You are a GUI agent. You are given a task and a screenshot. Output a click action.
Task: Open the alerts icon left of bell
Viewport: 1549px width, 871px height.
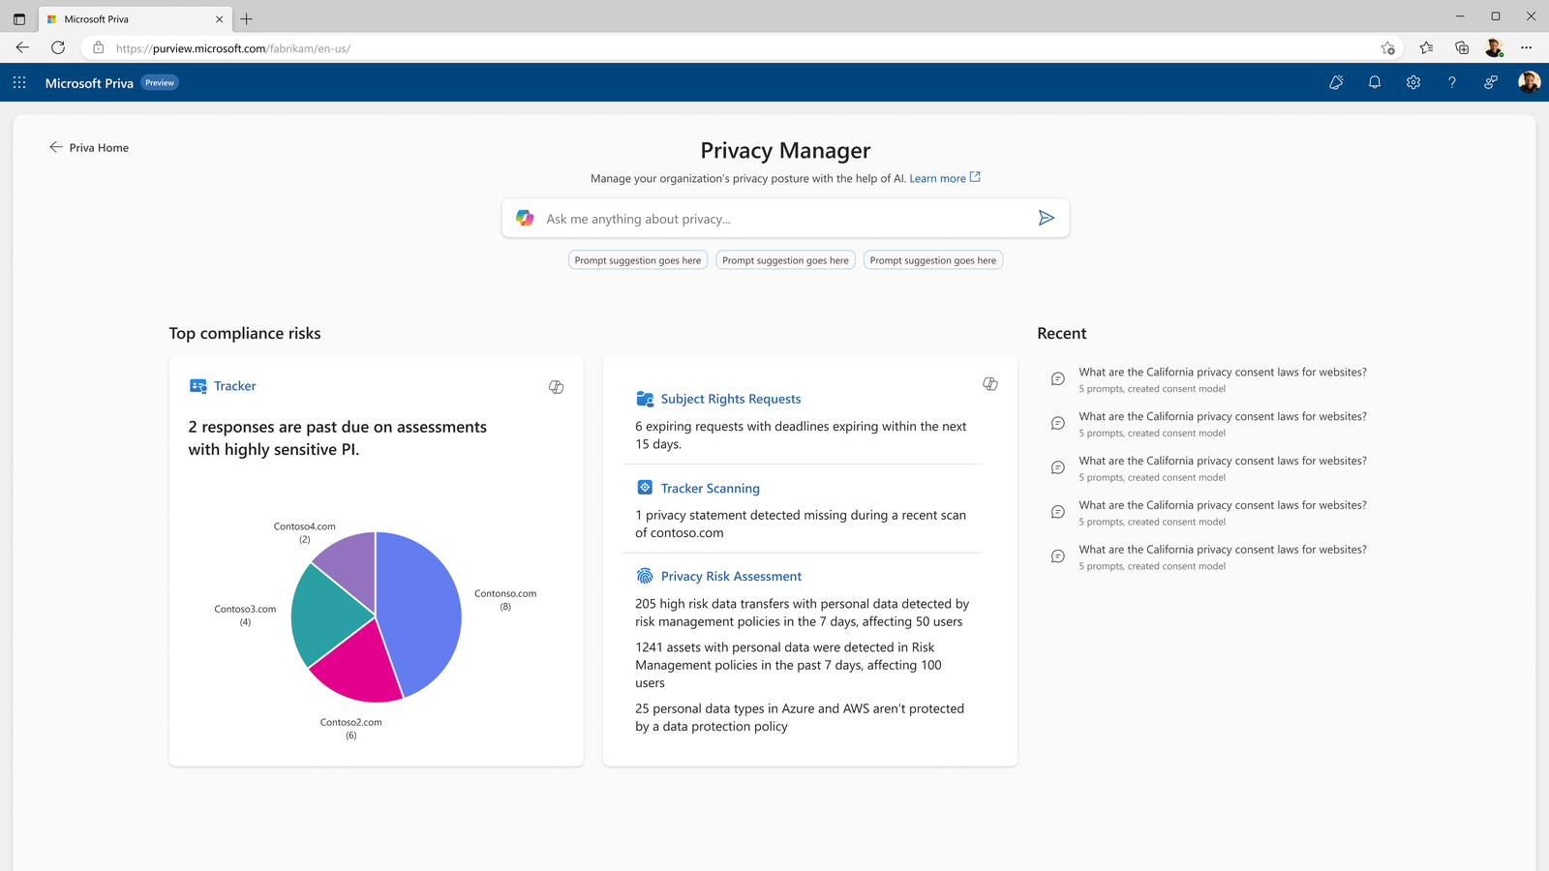[x=1336, y=83]
